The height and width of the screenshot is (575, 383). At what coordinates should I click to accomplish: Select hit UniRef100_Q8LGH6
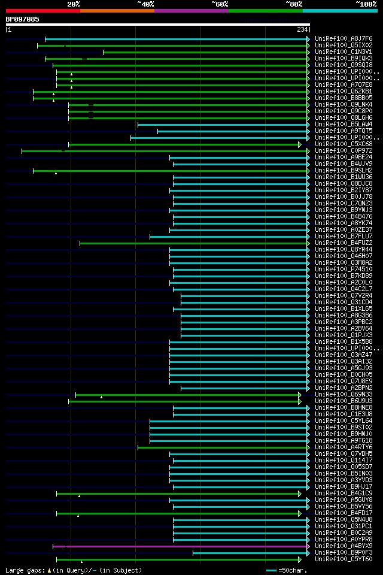pyautogui.click(x=344, y=118)
